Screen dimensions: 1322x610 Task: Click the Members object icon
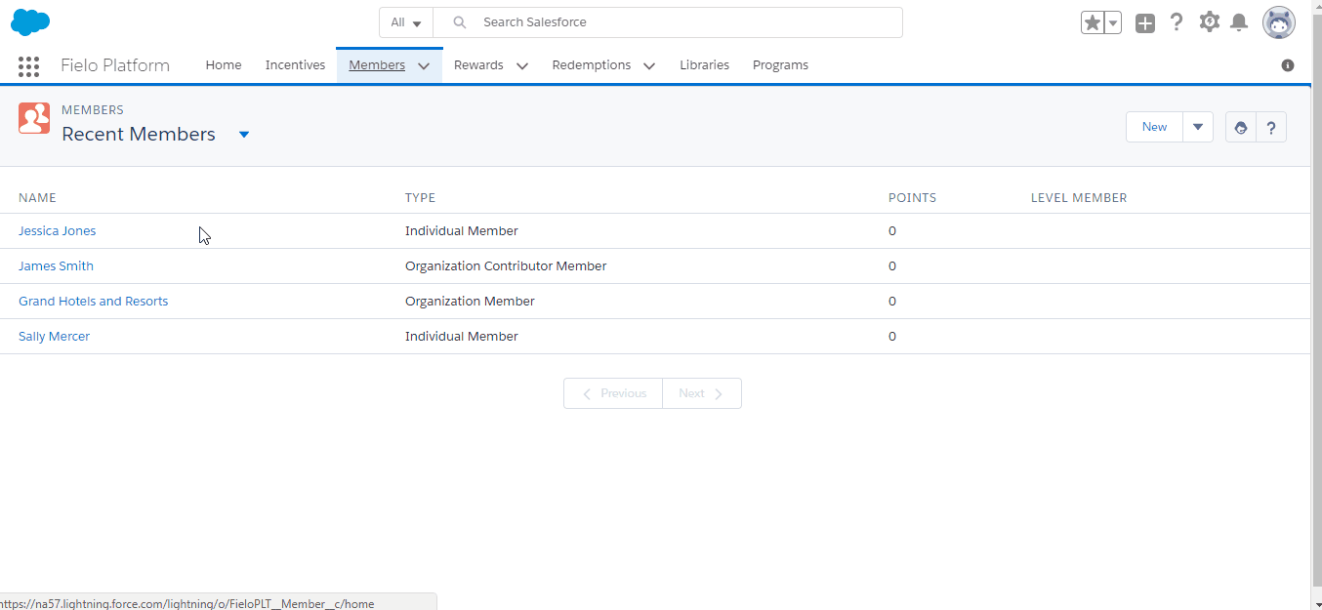click(x=34, y=118)
